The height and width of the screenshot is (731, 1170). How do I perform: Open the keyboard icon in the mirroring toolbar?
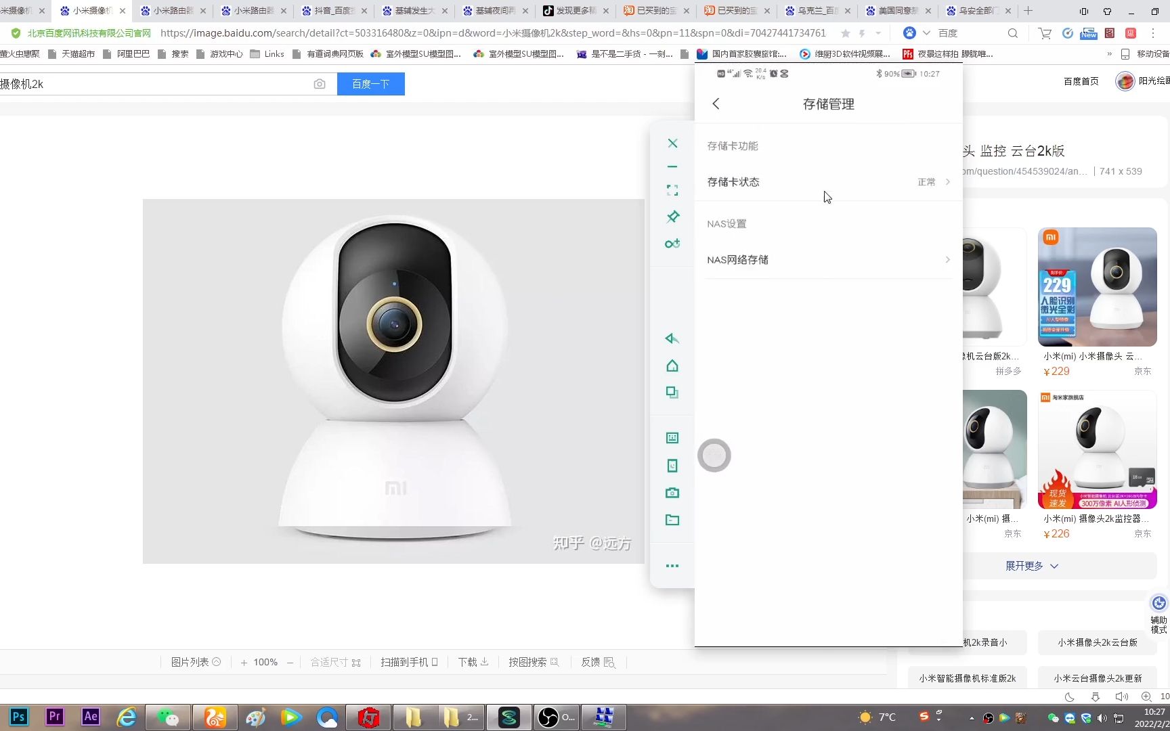(x=672, y=438)
